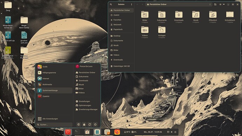
Task: Open the Grafik category in app menu
Action: point(54,67)
